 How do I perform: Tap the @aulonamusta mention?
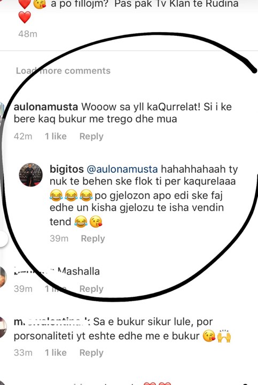coord(122,169)
